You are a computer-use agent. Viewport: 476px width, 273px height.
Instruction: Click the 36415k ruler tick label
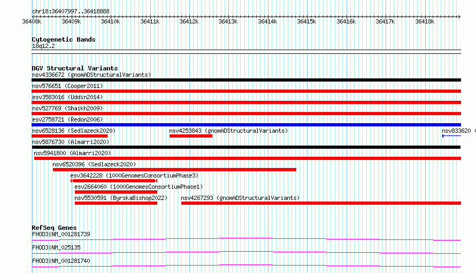pos(306,21)
